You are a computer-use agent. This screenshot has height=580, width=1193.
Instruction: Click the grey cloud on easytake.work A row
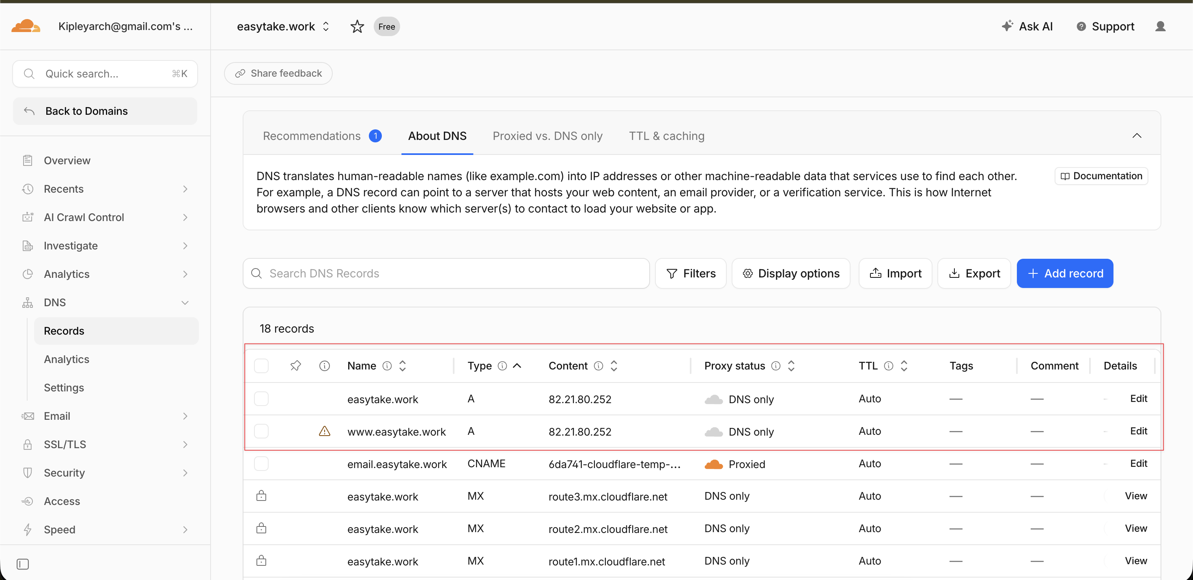[714, 399]
